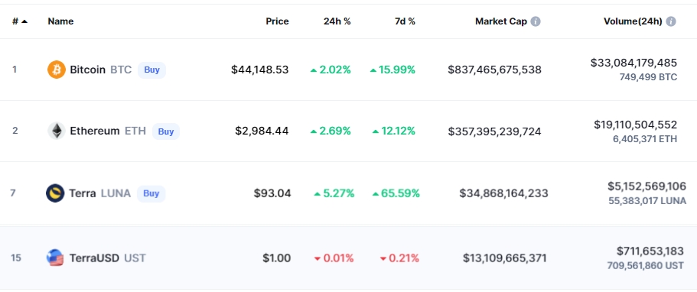
Task: Click Buy button next to Terra LUNA
Action: pyautogui.click(x=151, y=194)
